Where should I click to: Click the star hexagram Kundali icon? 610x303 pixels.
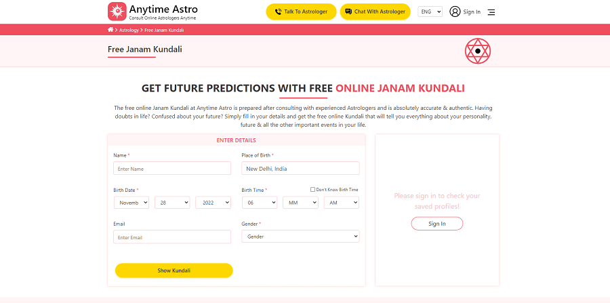478,51
